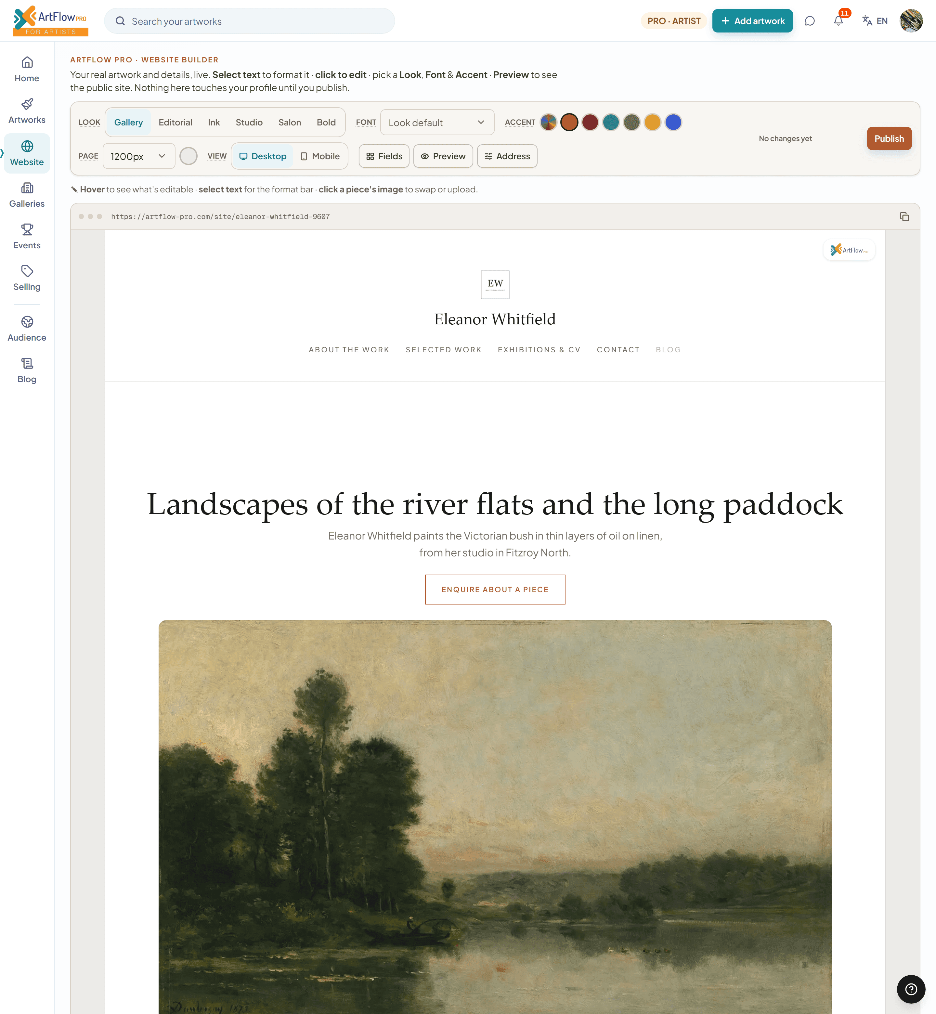Select the Ink look

(214, 122)
